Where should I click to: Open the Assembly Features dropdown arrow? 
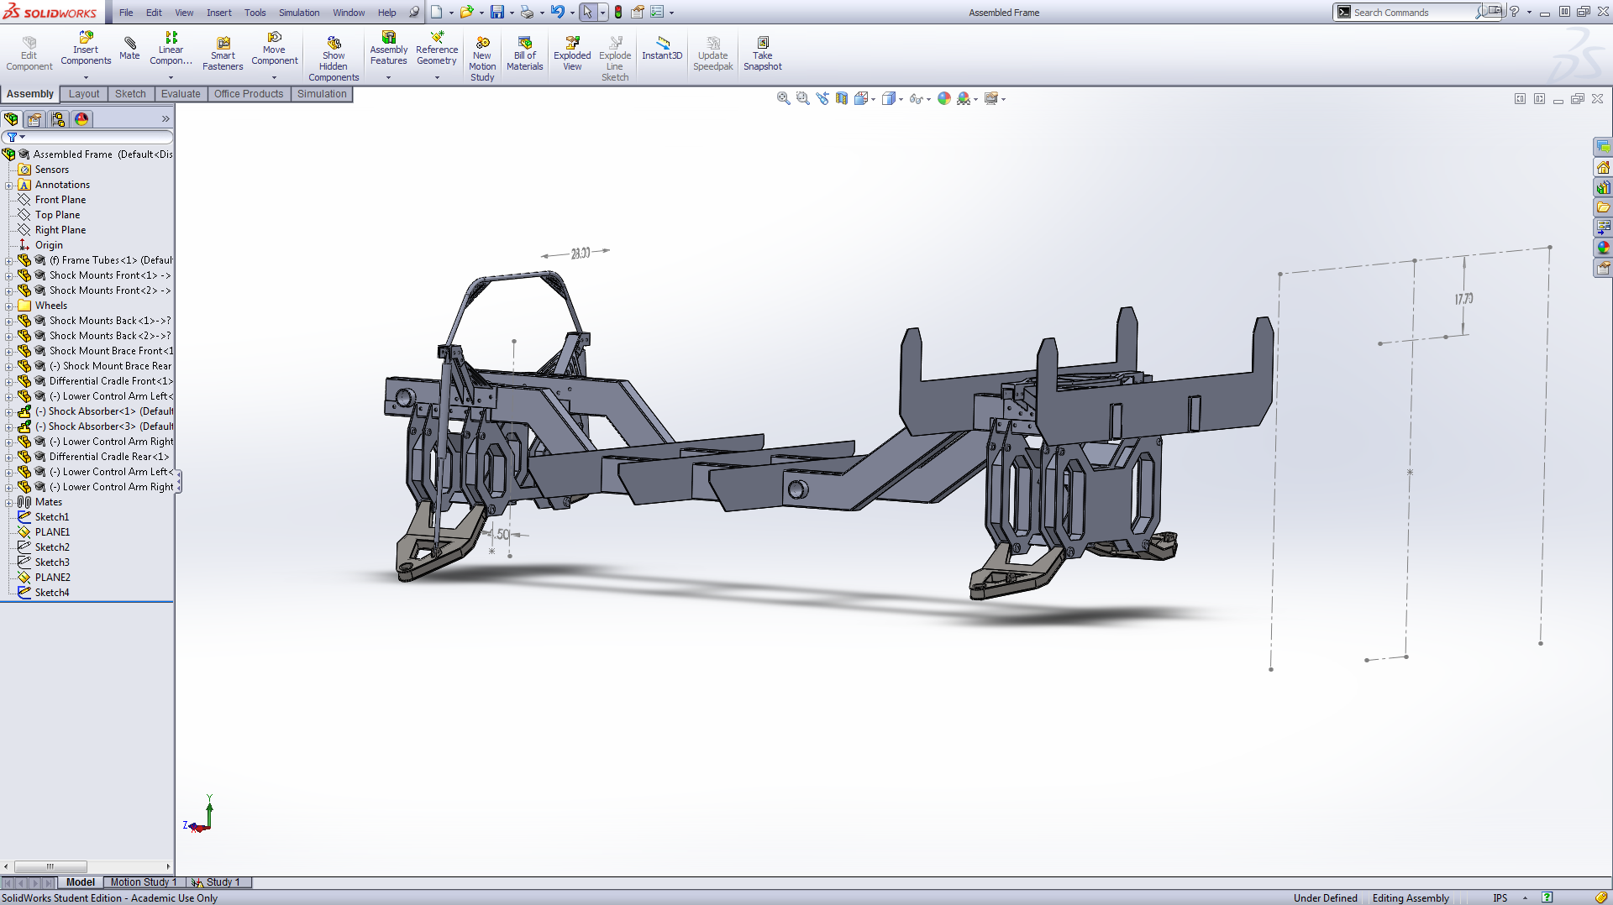tap(388, 78)
